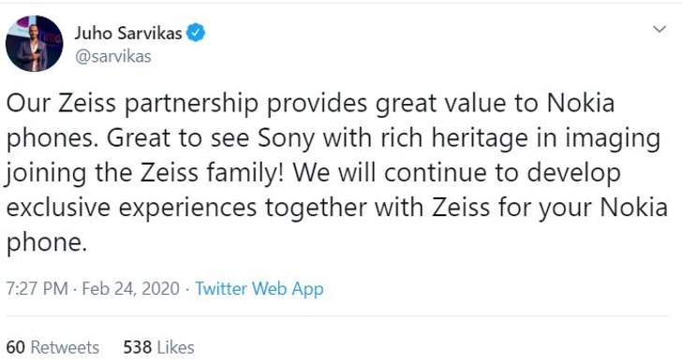Click the number 538 beside Likes
Image resolution: width=682 pixels, height=362 pixels.
138,347
